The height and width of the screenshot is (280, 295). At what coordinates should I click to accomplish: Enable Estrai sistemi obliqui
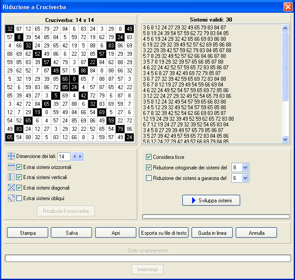coord(19,198)
